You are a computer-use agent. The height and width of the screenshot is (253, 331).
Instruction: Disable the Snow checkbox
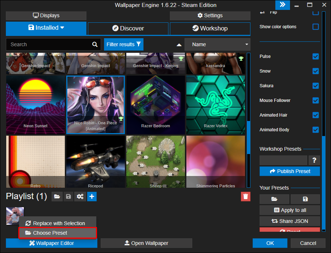pyautogui.click(x=316, y=71)
